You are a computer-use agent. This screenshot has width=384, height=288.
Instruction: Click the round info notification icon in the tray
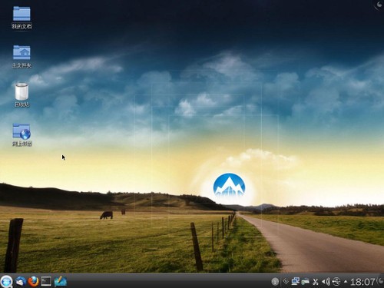coord(275,282)
